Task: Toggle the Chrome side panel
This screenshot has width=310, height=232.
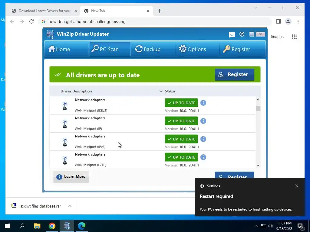Action: point(279,21)
